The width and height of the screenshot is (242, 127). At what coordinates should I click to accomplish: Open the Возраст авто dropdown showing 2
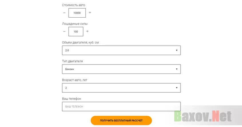click(121, 88)
